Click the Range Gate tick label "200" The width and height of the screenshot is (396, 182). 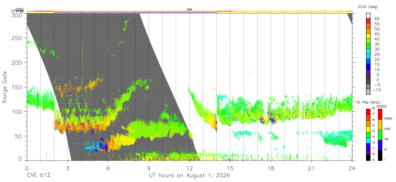point(17,63)
